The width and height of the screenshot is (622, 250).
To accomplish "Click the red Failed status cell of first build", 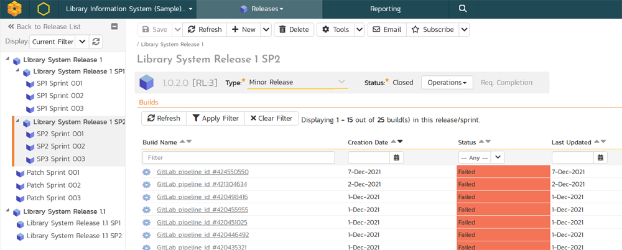I will tap(503, 172).
